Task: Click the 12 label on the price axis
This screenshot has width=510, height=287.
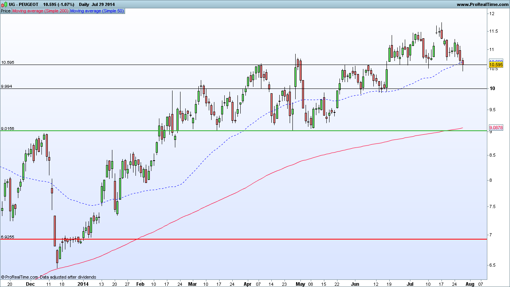Action: (492, 14)
